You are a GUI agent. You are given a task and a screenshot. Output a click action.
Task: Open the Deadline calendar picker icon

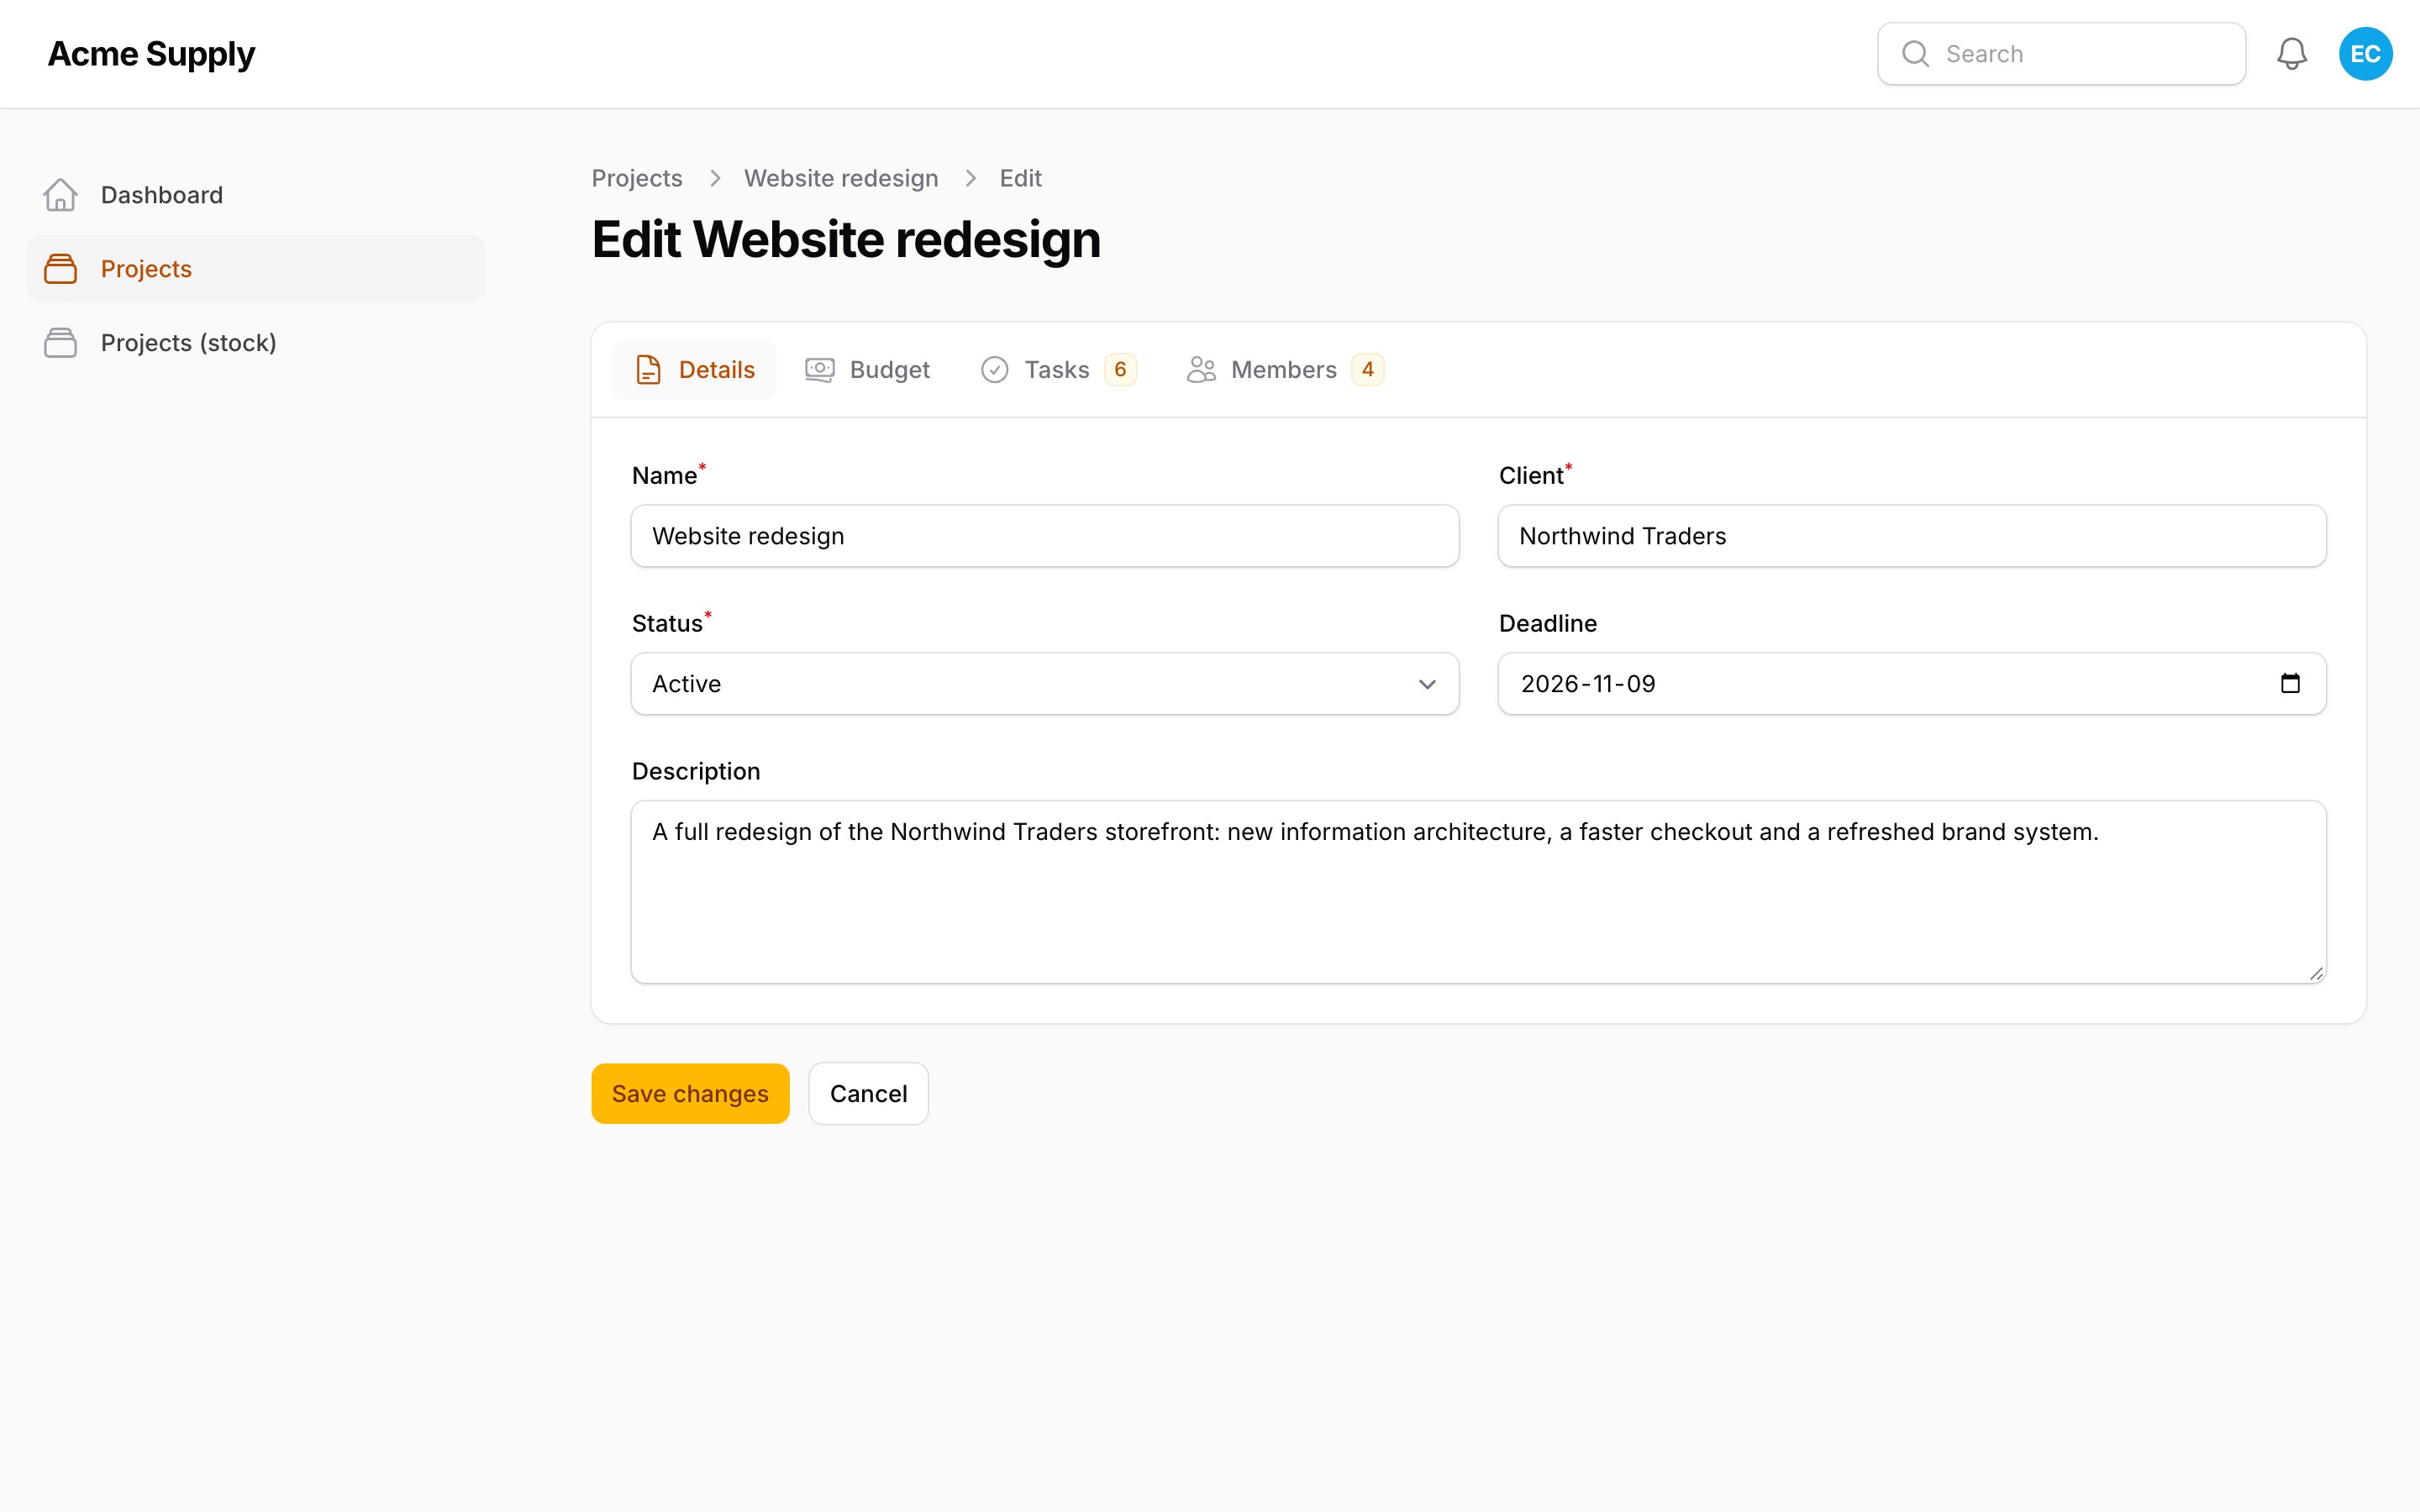pyautogui.click(x=2290, y=684)
